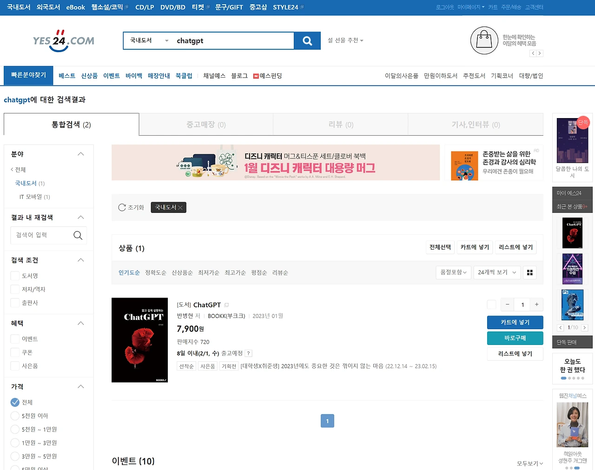
Task: Open the 존중받는 삶을 위한 ad banner
Action: click(x=494, y=162)
